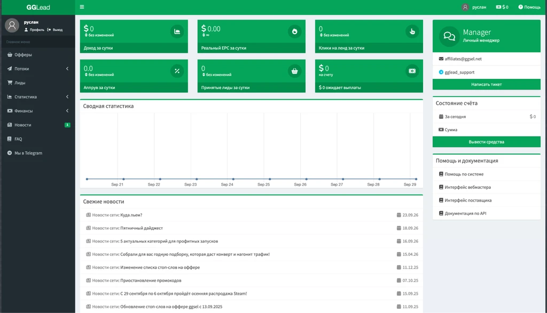Click the Telegram icon beside gglead_support
Viewport: 547px width, 313px height.
441,72
